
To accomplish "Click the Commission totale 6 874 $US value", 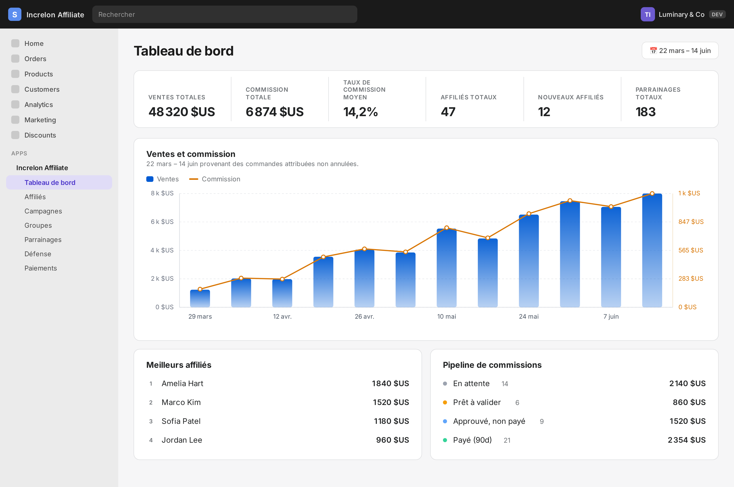I will point(275,112).
